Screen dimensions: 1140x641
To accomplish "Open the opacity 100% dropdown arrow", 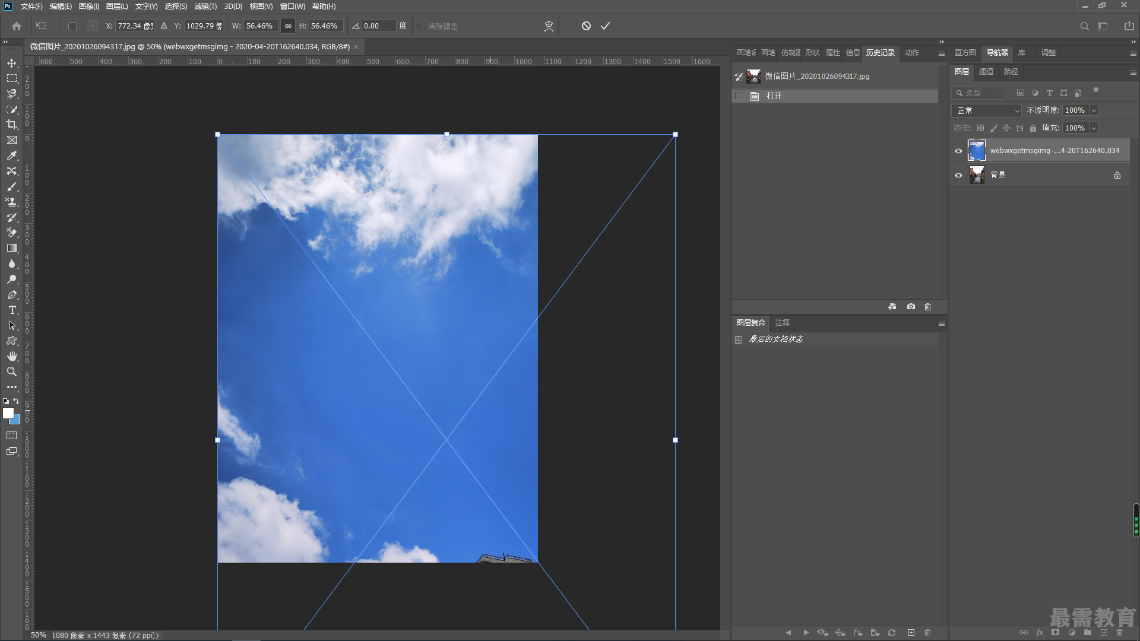I will click(x=1094, y=110).
